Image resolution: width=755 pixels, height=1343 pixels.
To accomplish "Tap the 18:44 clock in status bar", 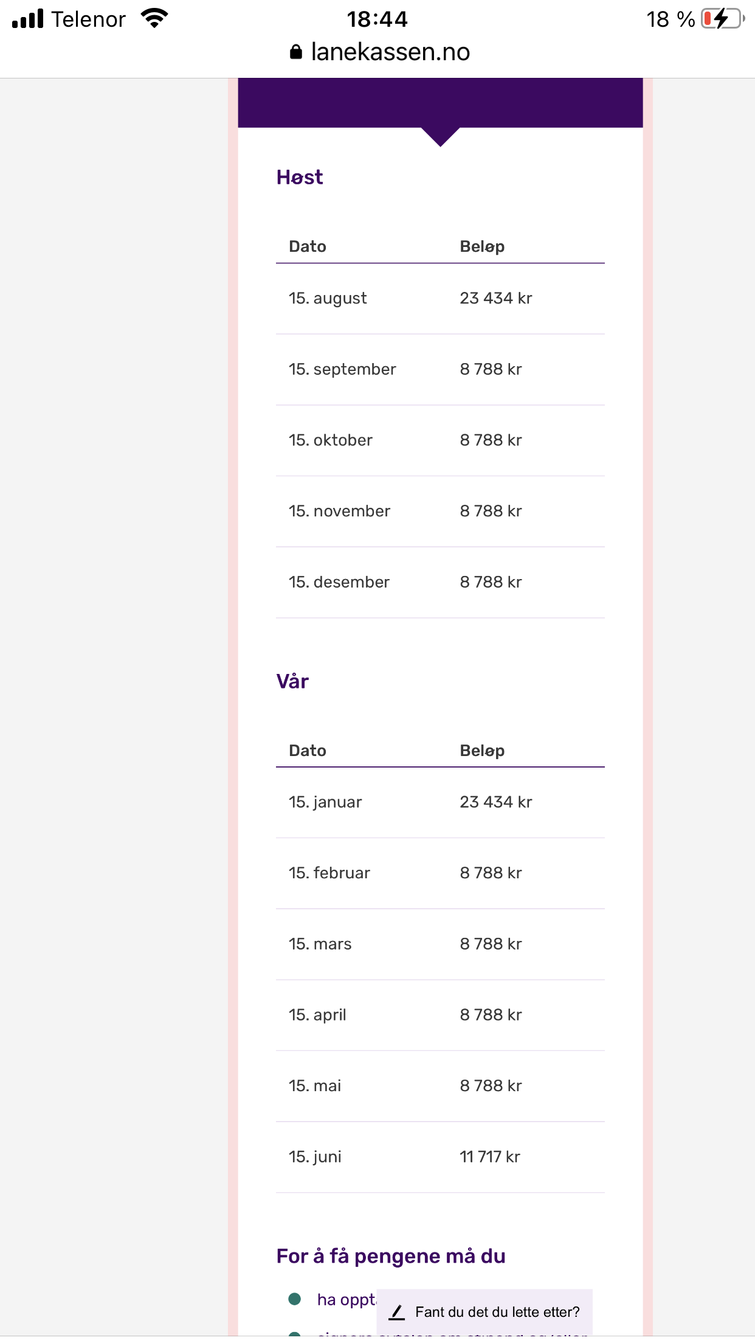I will tap(377, 19).
